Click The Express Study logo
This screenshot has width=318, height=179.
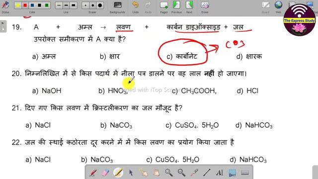coord(299,20)
